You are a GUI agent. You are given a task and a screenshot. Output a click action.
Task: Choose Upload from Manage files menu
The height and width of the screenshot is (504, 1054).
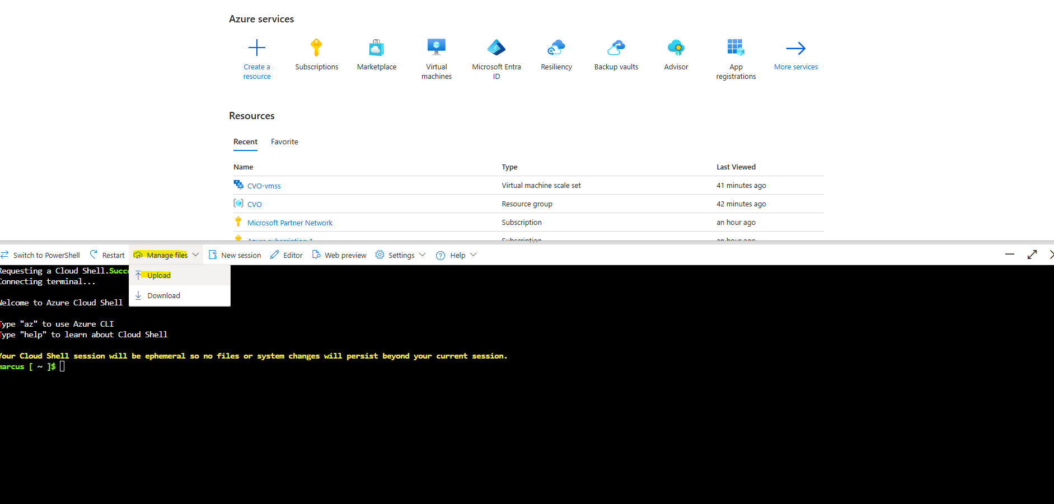[180, 275]
